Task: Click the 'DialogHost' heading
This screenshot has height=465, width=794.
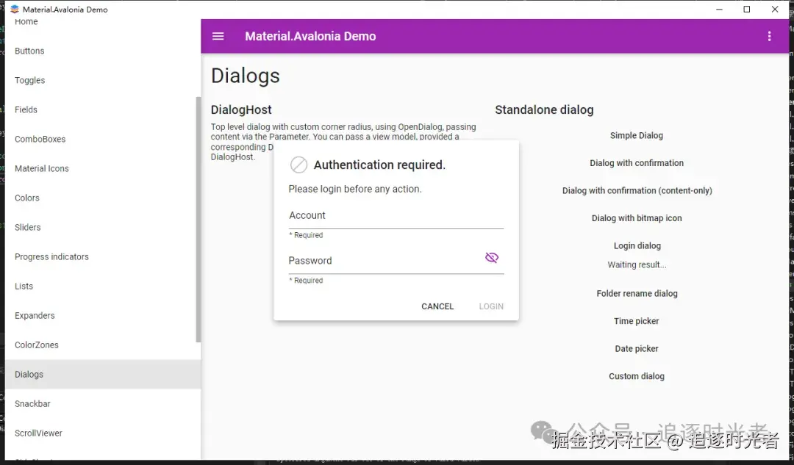Action: tap(241, 109)
